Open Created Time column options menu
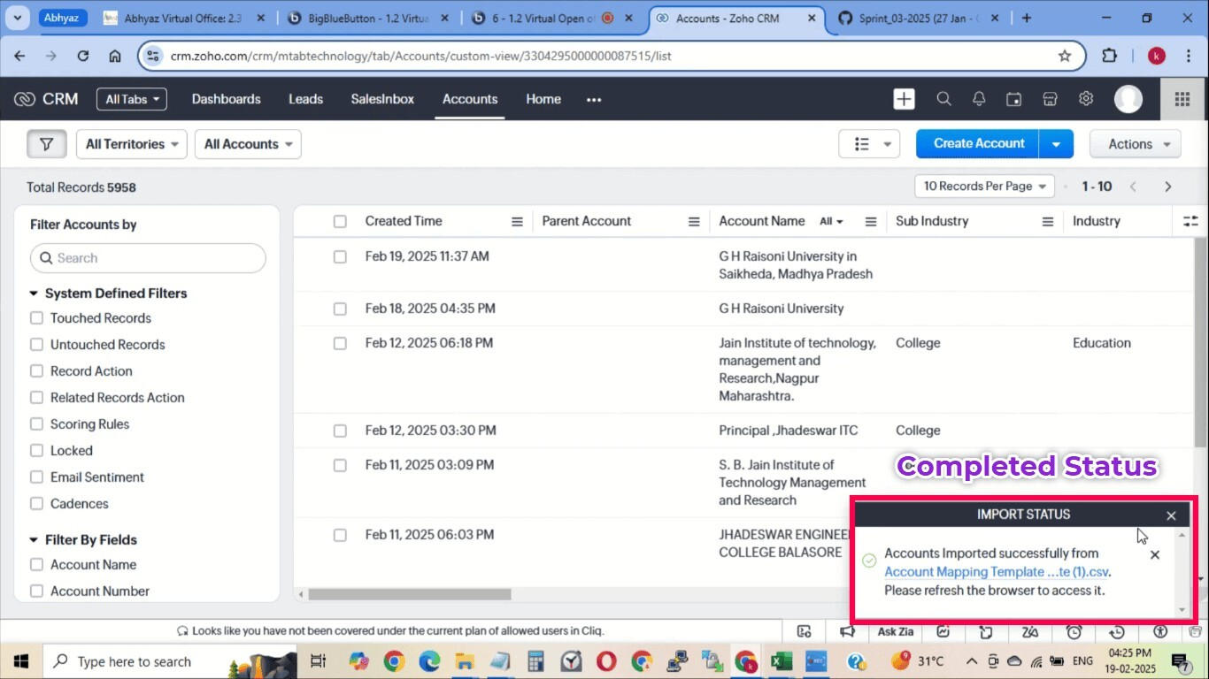This screenshot has height=679, width=1209. point(517,222)
